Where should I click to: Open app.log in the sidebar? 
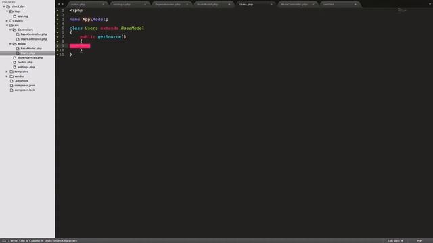click(x=23, y=16)
